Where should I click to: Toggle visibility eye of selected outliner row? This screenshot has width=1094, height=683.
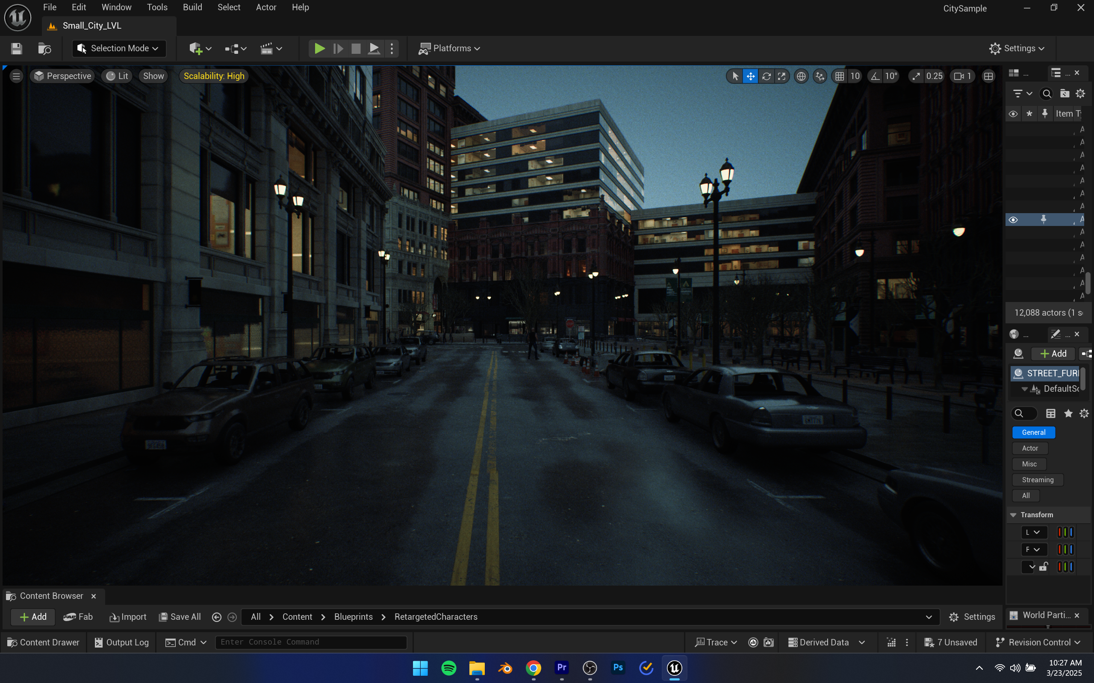pos(1013,220)
